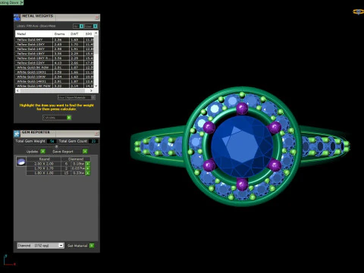Click the 4.13 grams cell
364x273 pixels.
61,63
